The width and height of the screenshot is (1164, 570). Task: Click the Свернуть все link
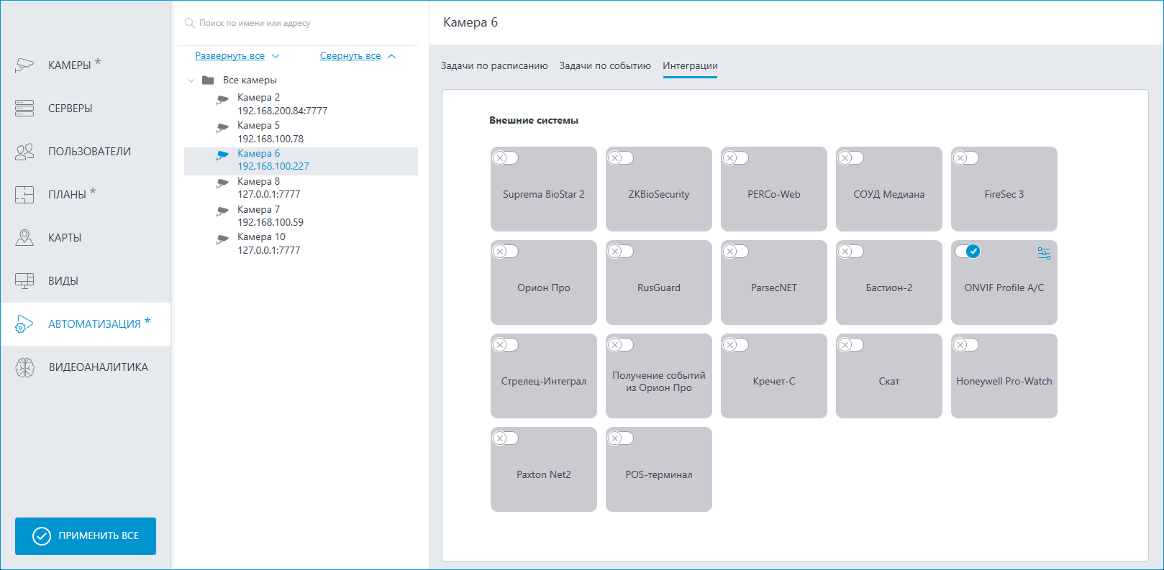pyautogui.click(x=350, y=55)
